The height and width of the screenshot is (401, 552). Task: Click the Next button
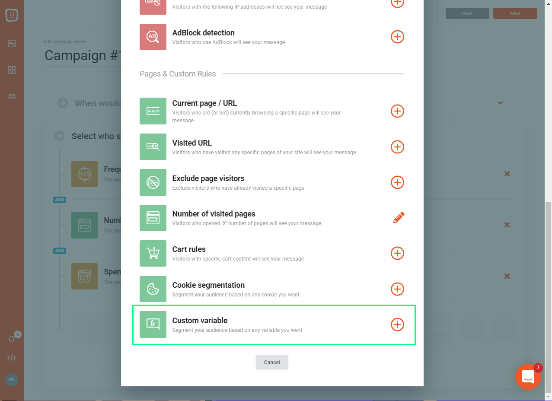[515, 13]
